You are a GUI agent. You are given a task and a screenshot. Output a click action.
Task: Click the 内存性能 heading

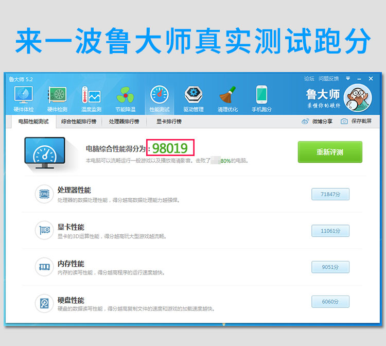point(71,264)
